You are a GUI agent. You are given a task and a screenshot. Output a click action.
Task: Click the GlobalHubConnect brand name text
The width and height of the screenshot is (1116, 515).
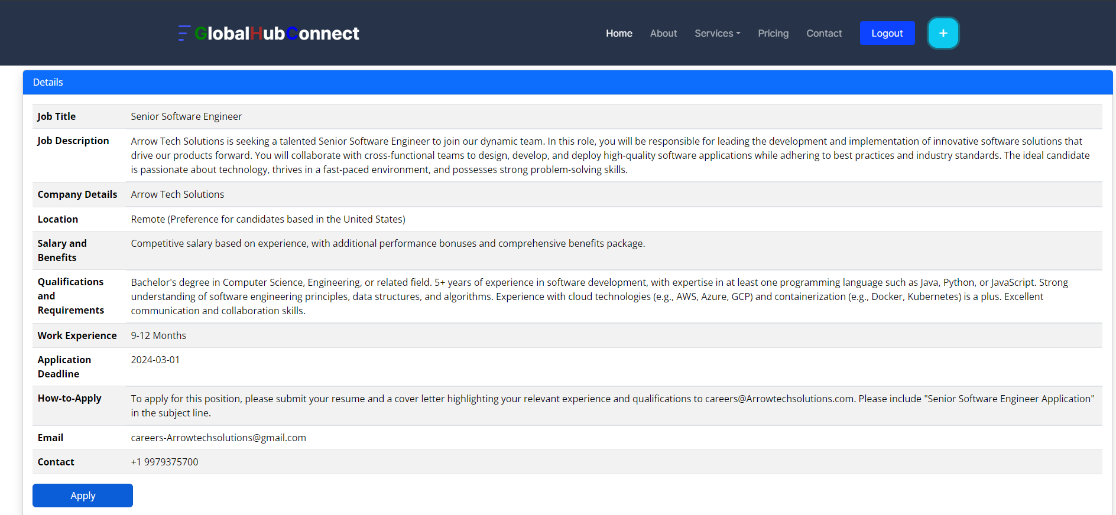pyautogui.click(x=277, y=33)
